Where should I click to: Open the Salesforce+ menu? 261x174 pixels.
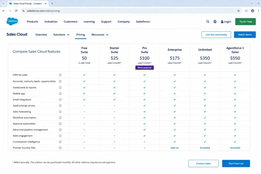click(x=143, y=22)
